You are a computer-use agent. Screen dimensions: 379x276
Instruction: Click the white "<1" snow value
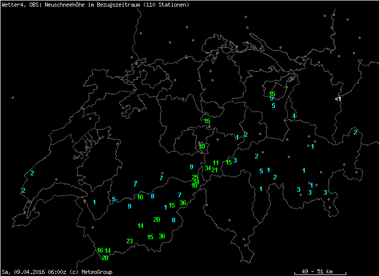[338, 99]
